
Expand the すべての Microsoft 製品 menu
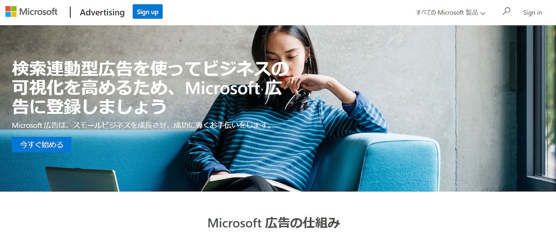451,12
